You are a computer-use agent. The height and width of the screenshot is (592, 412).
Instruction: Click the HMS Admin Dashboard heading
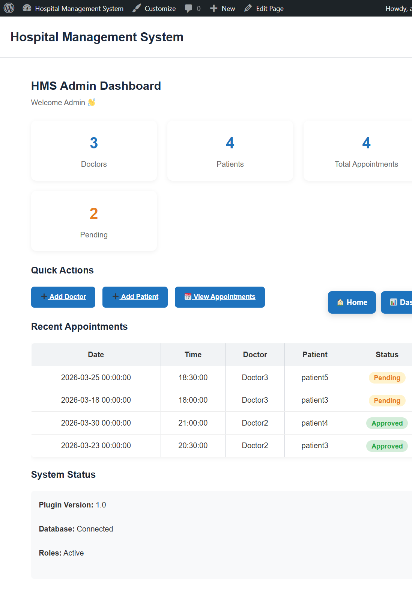tap(96, 86)
